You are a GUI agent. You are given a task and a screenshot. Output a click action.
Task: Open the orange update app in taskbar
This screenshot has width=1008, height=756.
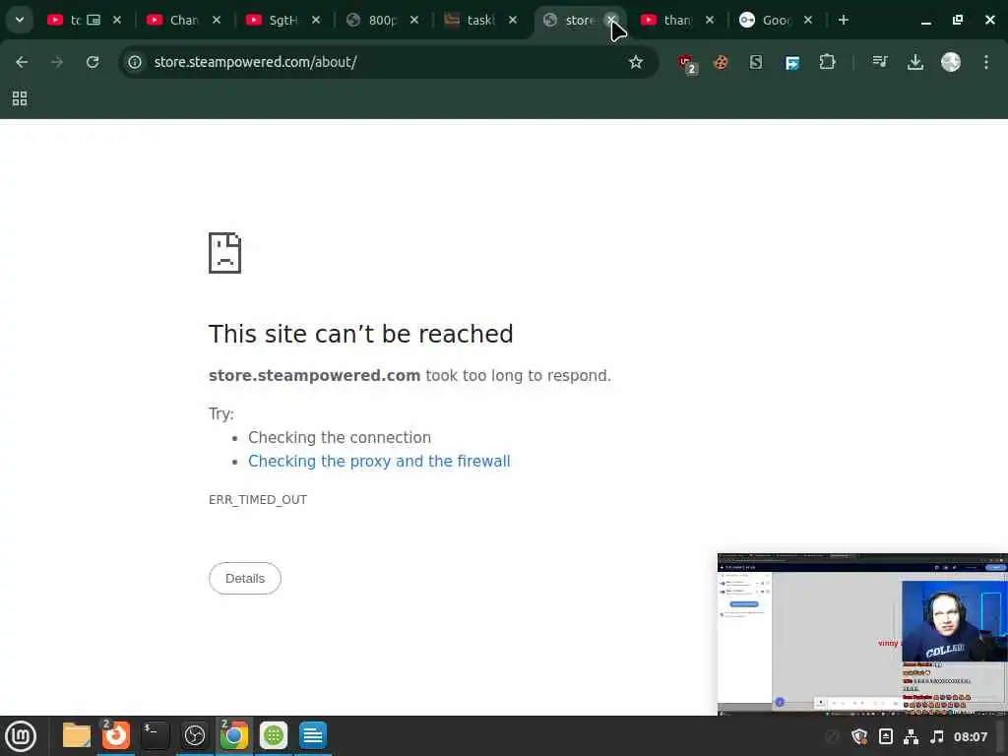116,735
